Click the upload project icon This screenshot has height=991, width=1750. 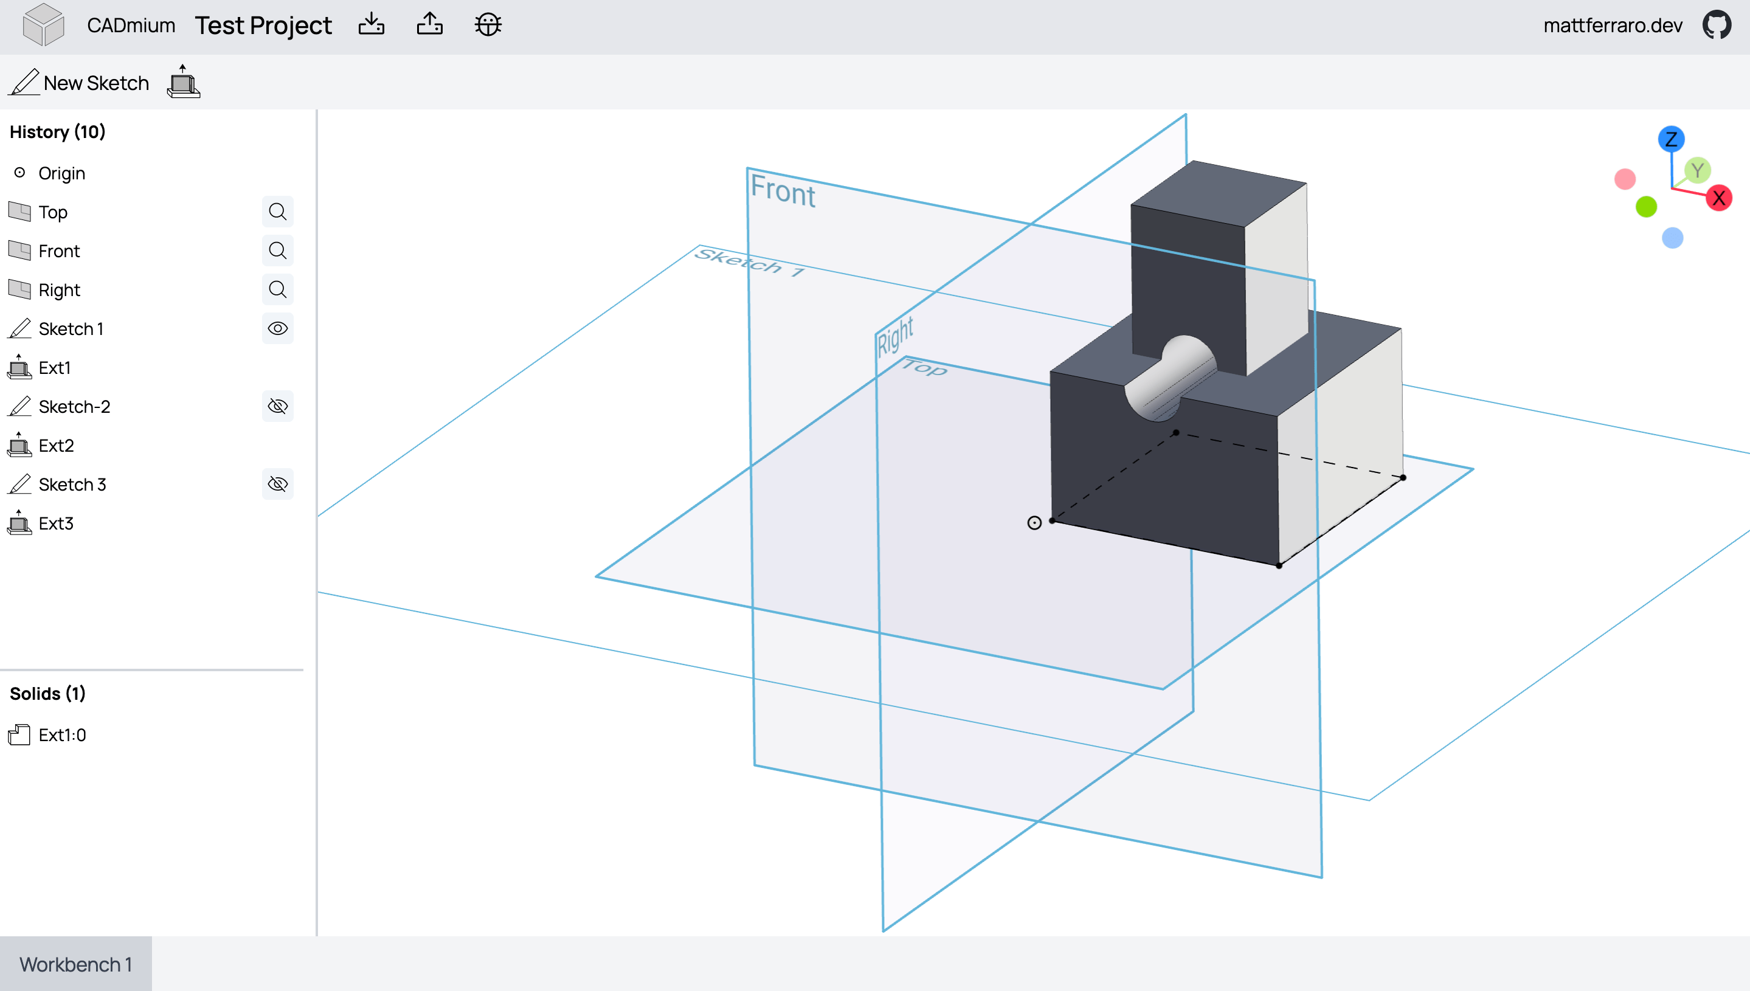coord(429,24)
